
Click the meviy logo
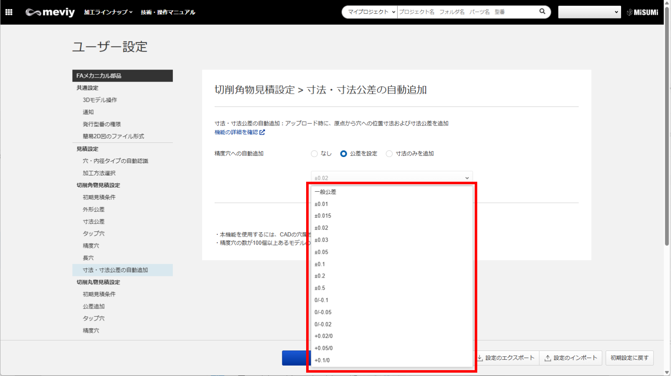pos(50,12)
